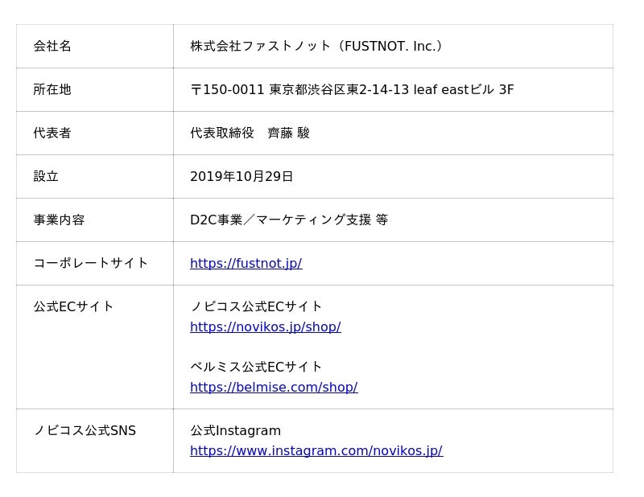Viewport: 644px width, 497px height.
Task: Select the ノビコス公式SNS label cell
Action: click(x=85, y=431)
